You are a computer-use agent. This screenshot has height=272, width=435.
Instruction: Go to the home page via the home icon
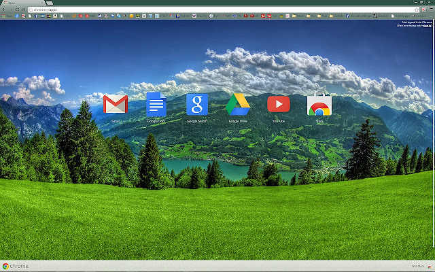(x=24, y=10)
